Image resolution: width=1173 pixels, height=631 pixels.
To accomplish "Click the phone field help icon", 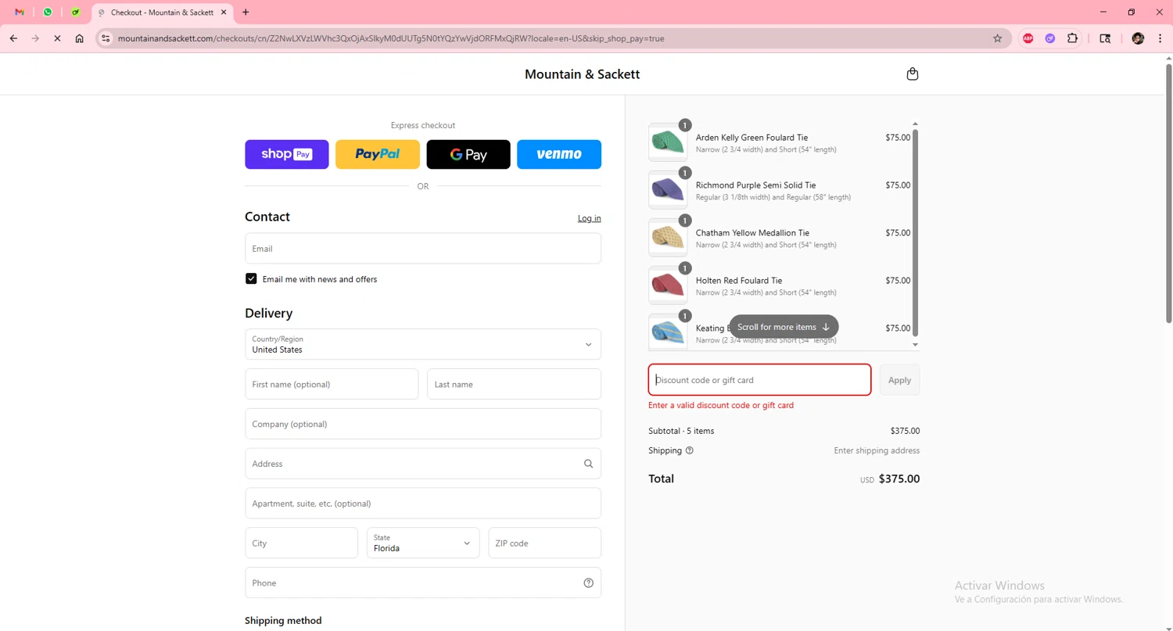I will coord(588,583).
